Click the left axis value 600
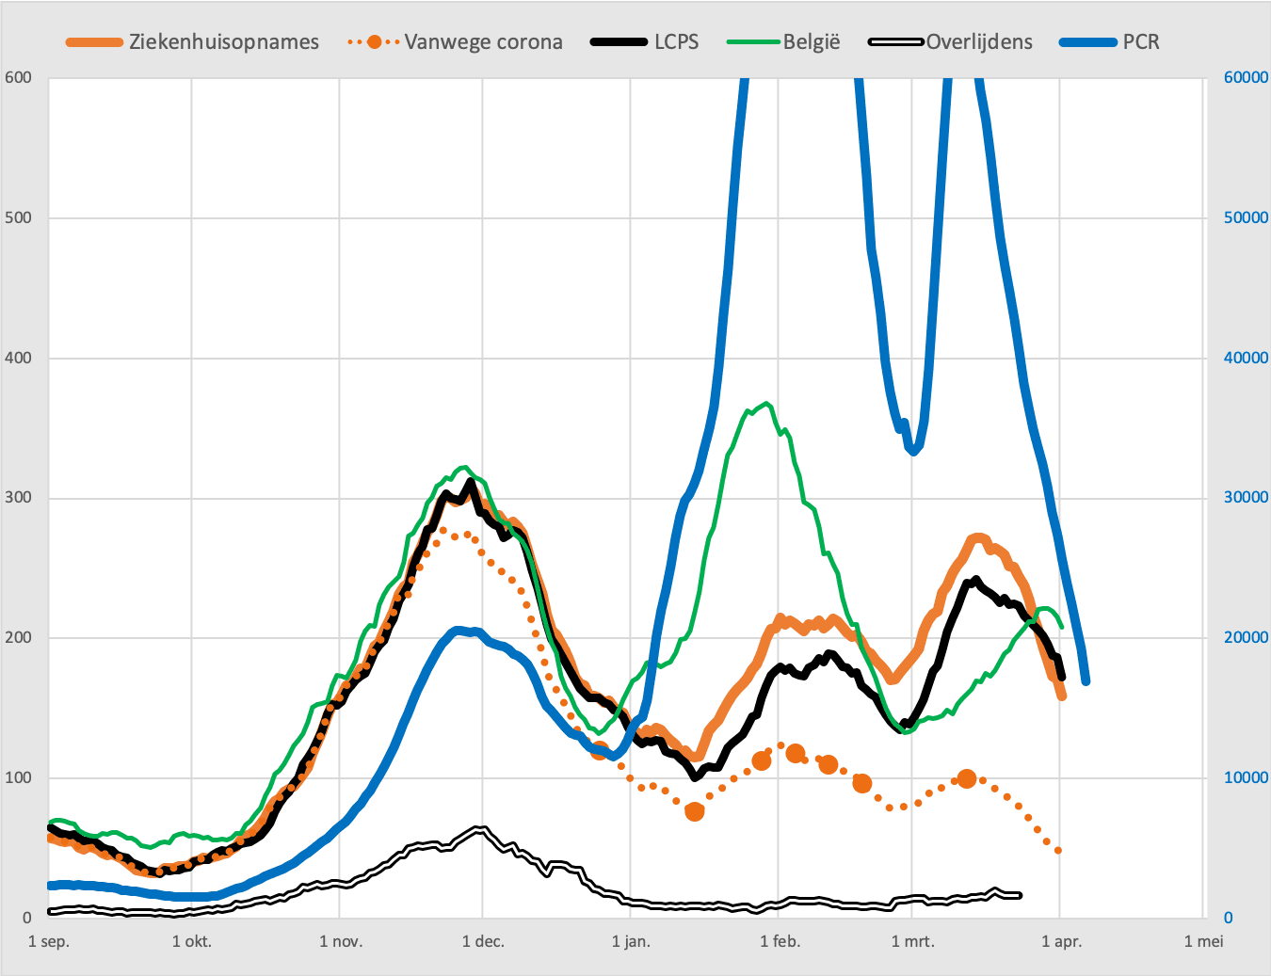 tap(18, 78)
